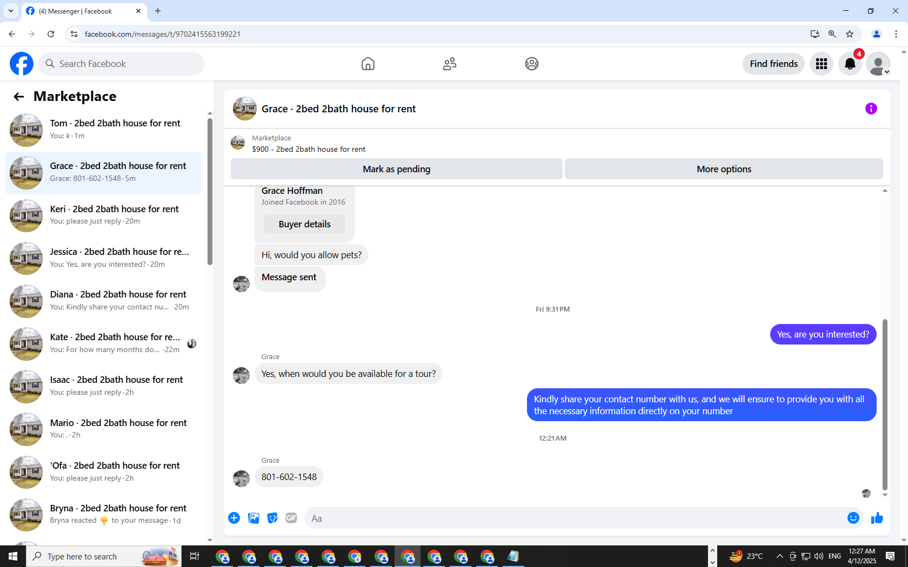Go to the Home feed icon

[x=368, y=64]
